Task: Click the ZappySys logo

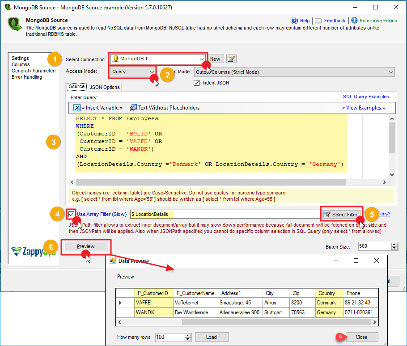Action: point(33,251)
